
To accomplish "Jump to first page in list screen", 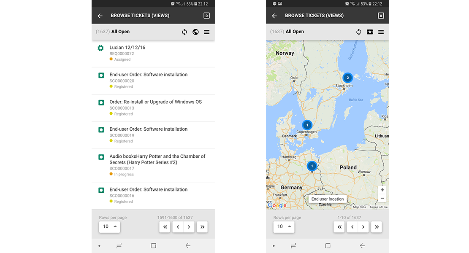I will (x=165, y=227).
